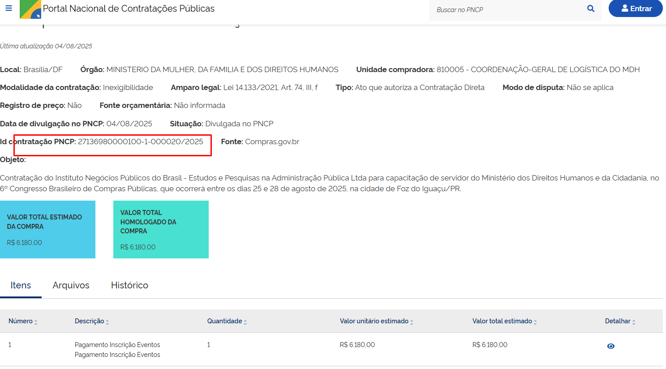Screen dimensions: 666x369
Task: Sort by Valor total estimado column
Action: pyautogui.click(x=535, y=322)
